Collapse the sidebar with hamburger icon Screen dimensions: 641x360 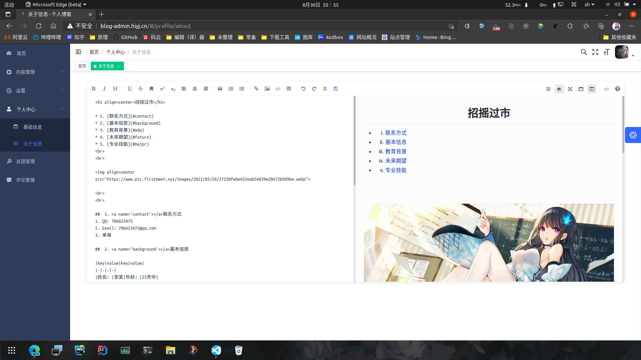click(78, 52)
